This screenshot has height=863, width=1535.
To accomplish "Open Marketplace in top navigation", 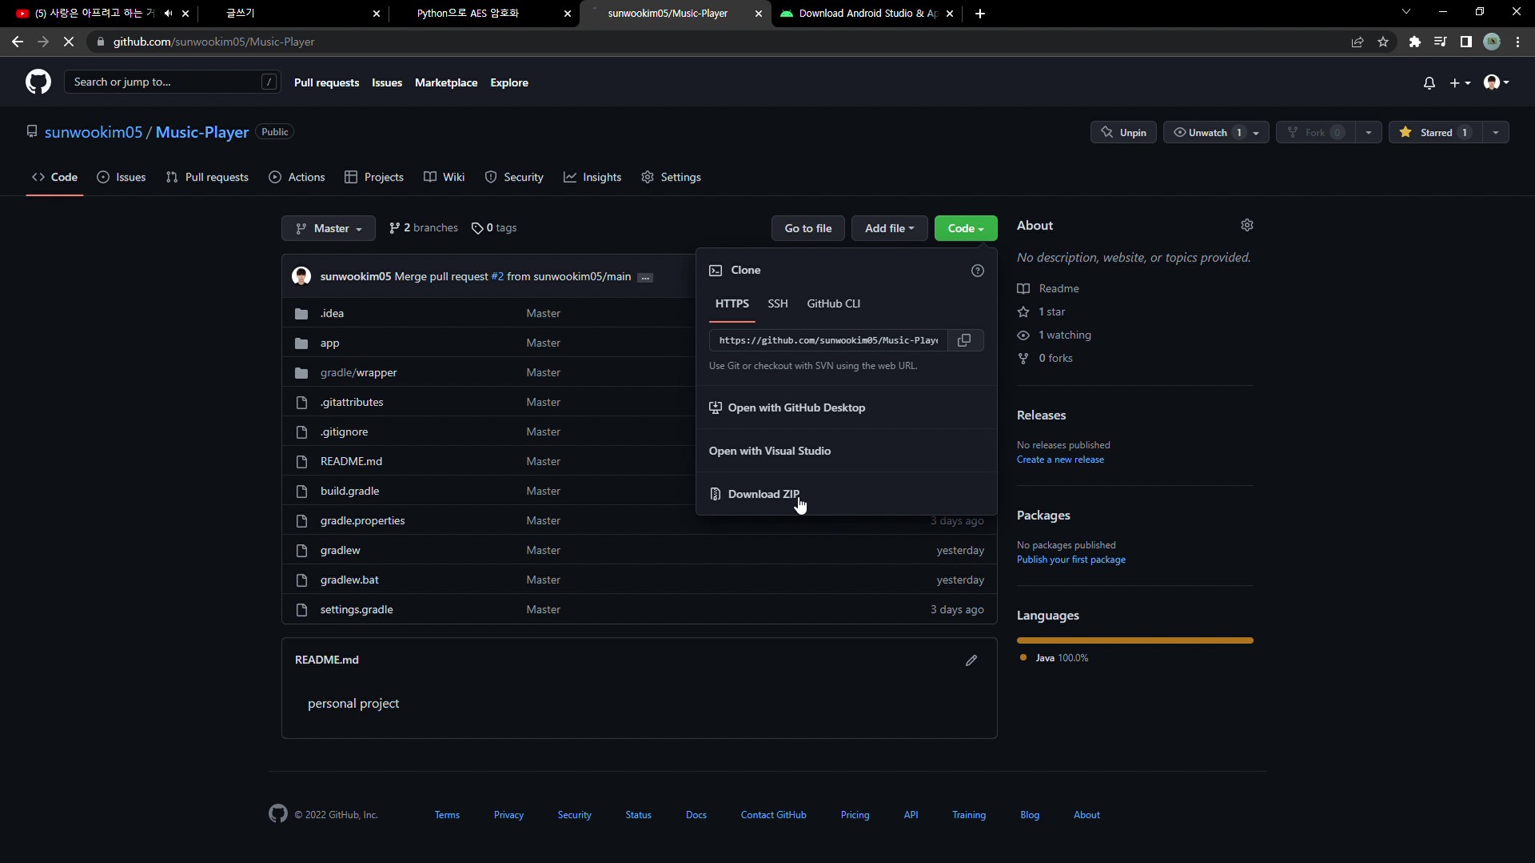I will pos(446,83).
